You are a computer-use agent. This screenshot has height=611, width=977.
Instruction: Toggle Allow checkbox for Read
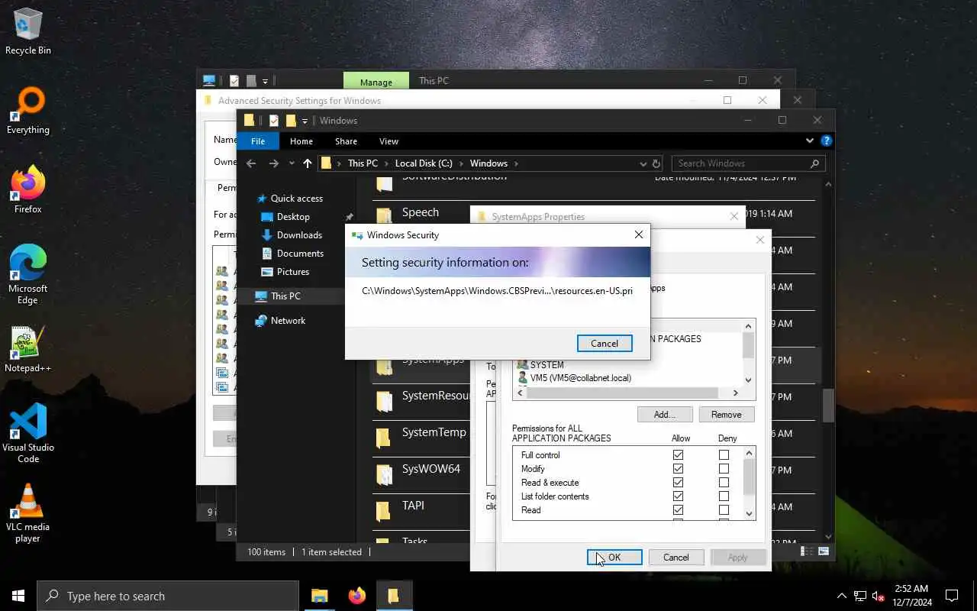click(678, 510)
